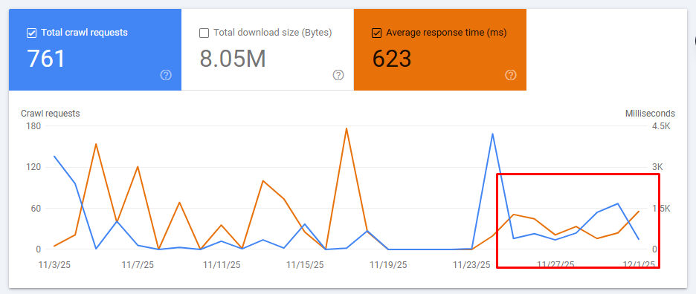Enable the Total download size (Bytes) checkbox
This screenshot has height=294, width=696.
point(204,33)
